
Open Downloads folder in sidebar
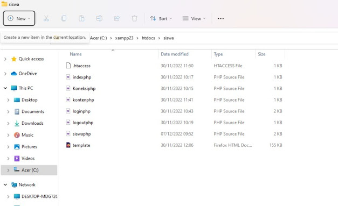tap(32, 123)
